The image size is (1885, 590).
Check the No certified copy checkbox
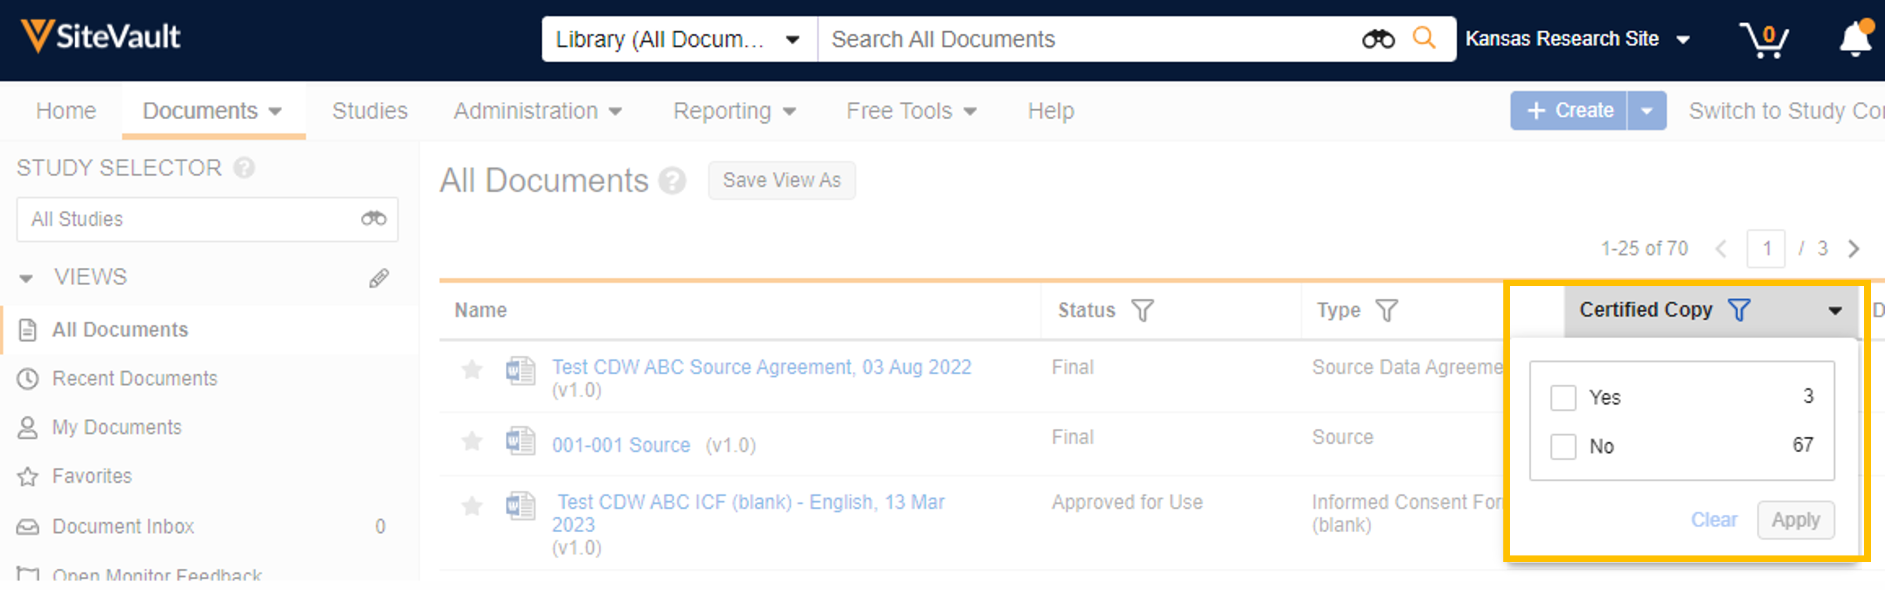[1562, 447]
